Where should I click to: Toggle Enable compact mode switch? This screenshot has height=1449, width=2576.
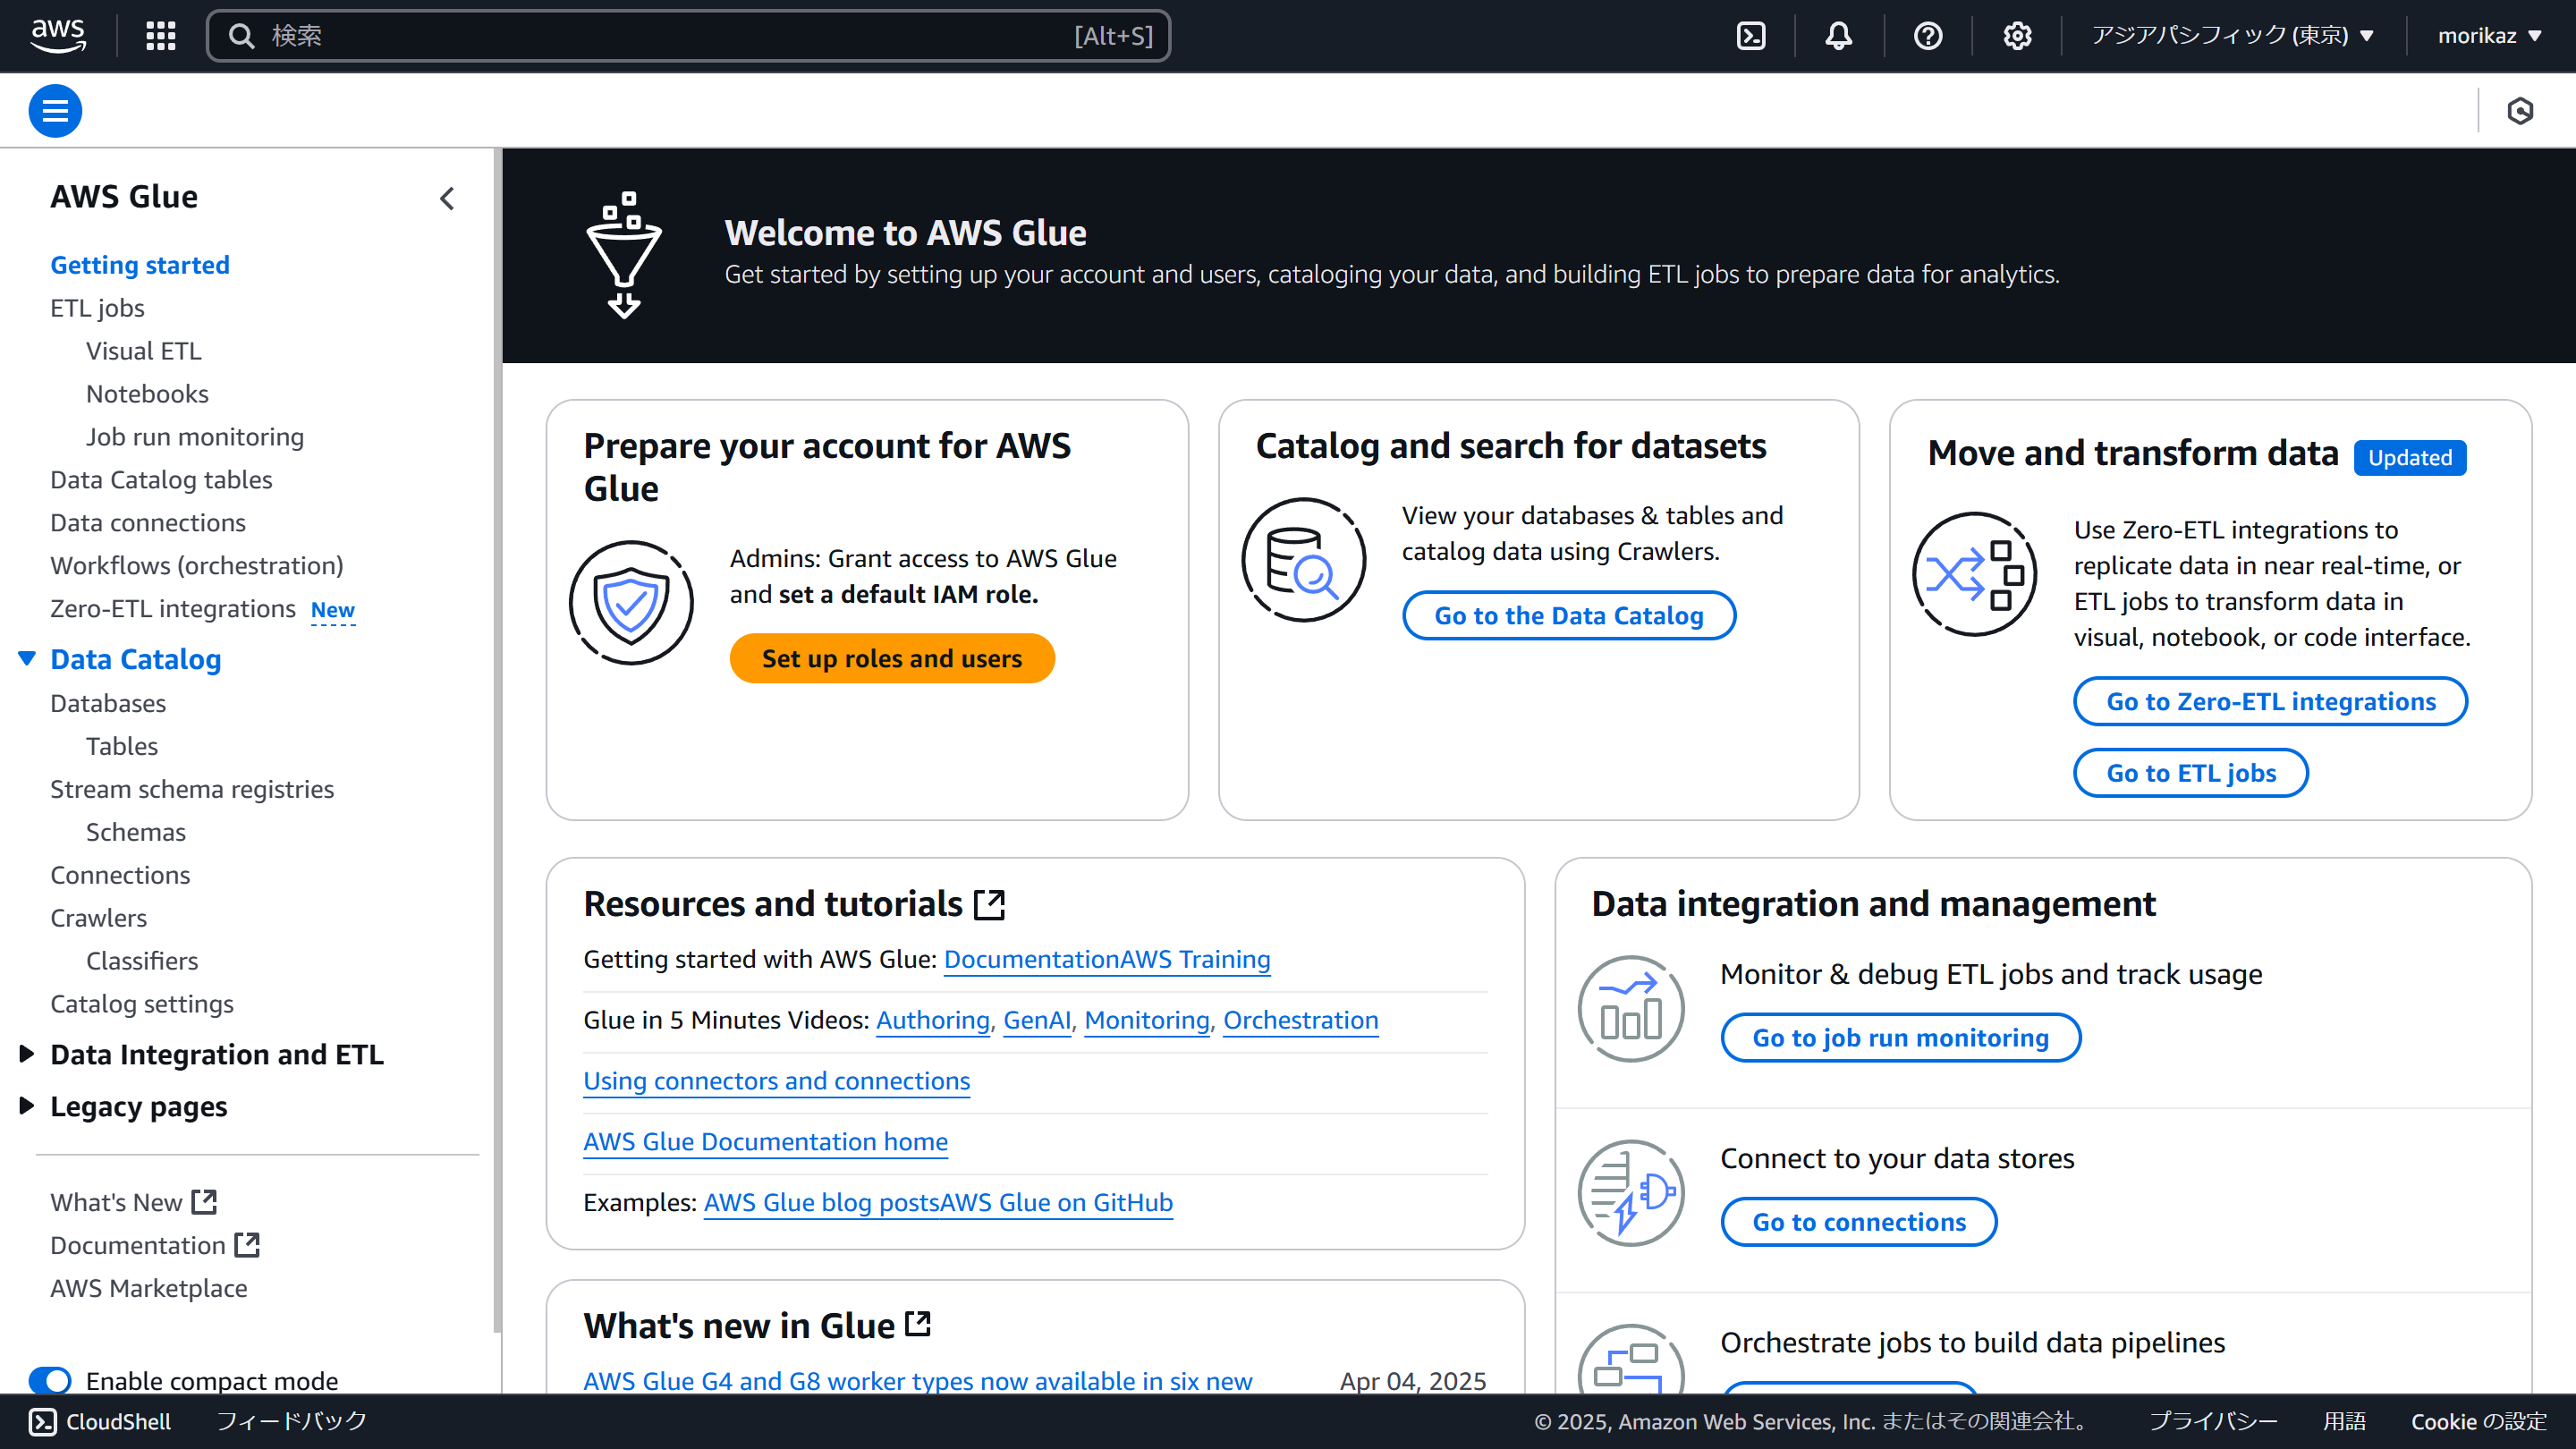coord(50,1380)
